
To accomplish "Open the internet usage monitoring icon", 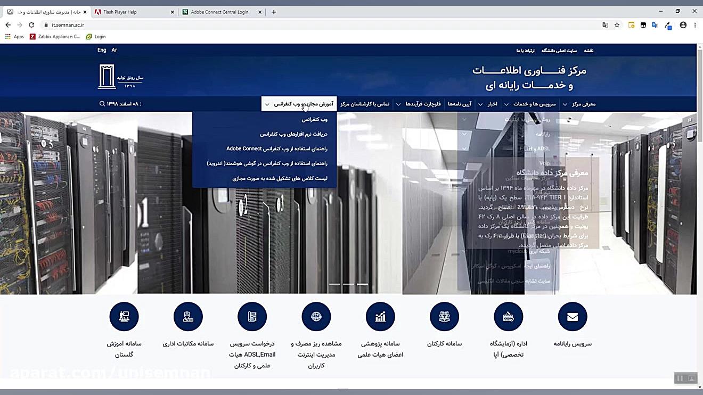I will tap(316, 316).
